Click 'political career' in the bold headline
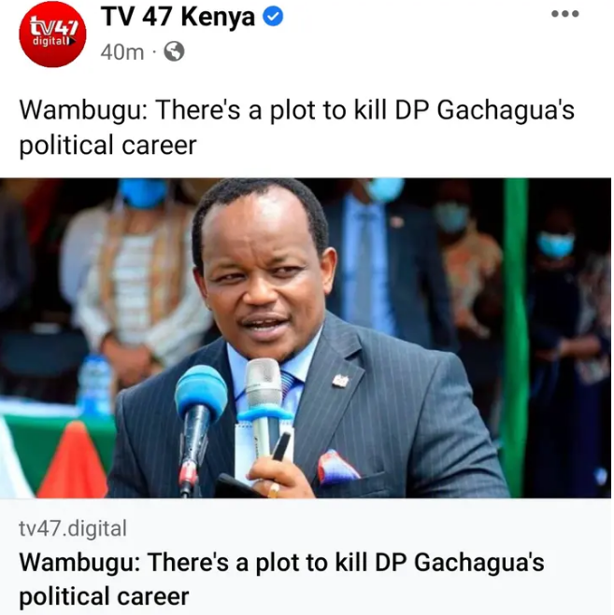Image resolution: width=614 pixels, height=615 pixels. (104, 596)
